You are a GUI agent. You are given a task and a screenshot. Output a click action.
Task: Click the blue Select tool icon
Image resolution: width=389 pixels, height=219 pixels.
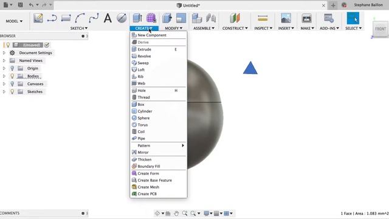click(x=353, y=18)
